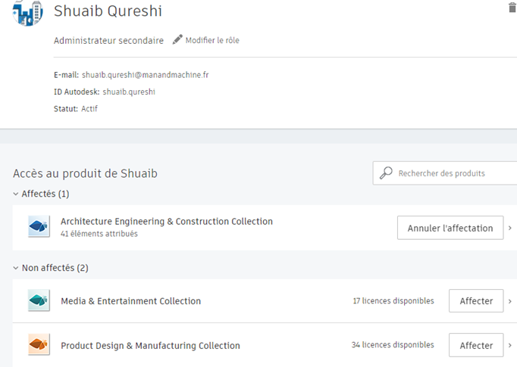The height and width of the screenshot is (367, 517).
Task: Collapse the Affectés (1) section
Action: (x=15, y=194)
